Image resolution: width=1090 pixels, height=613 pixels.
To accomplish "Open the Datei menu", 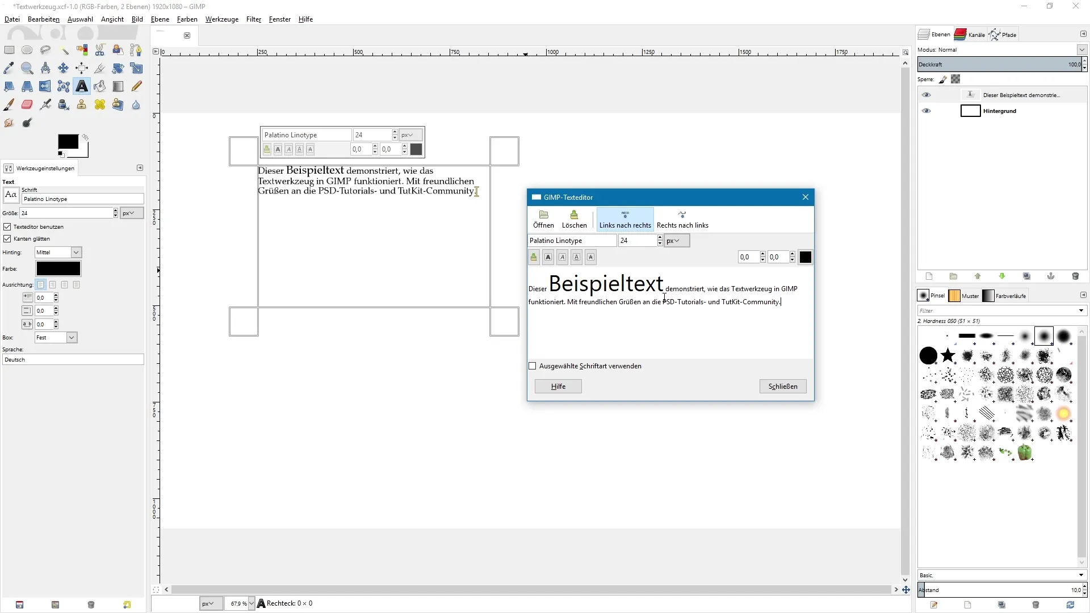I will (x=12, y=19).
